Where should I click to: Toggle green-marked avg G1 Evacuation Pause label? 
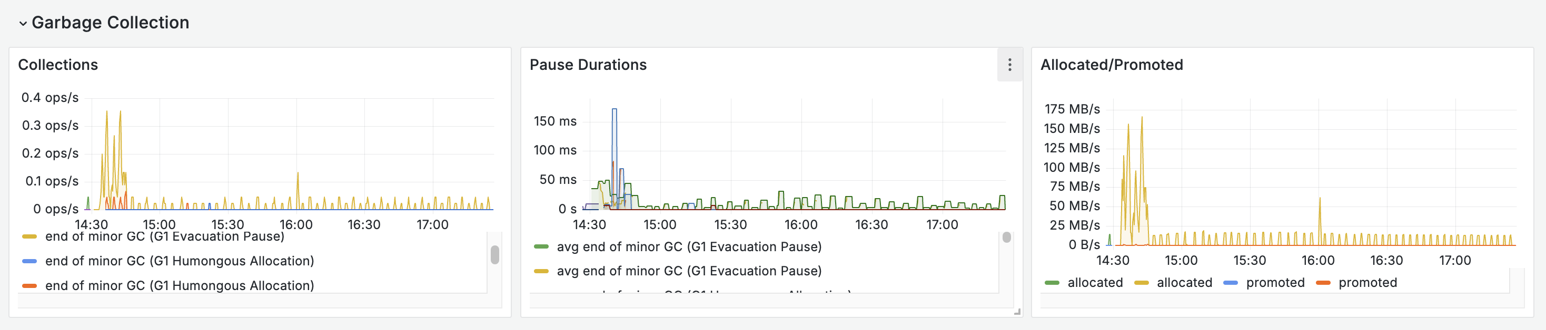tap(689, 247)
